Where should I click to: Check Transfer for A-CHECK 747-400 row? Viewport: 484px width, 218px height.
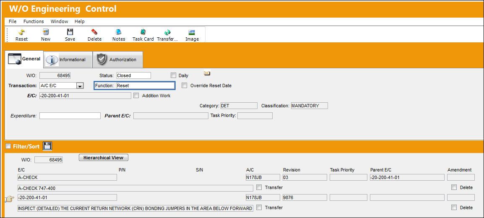tap(259, 187)
